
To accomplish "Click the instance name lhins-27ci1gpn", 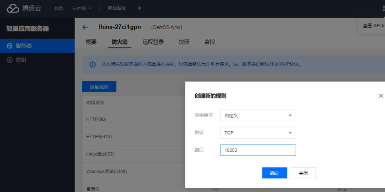I will (120, 27).
